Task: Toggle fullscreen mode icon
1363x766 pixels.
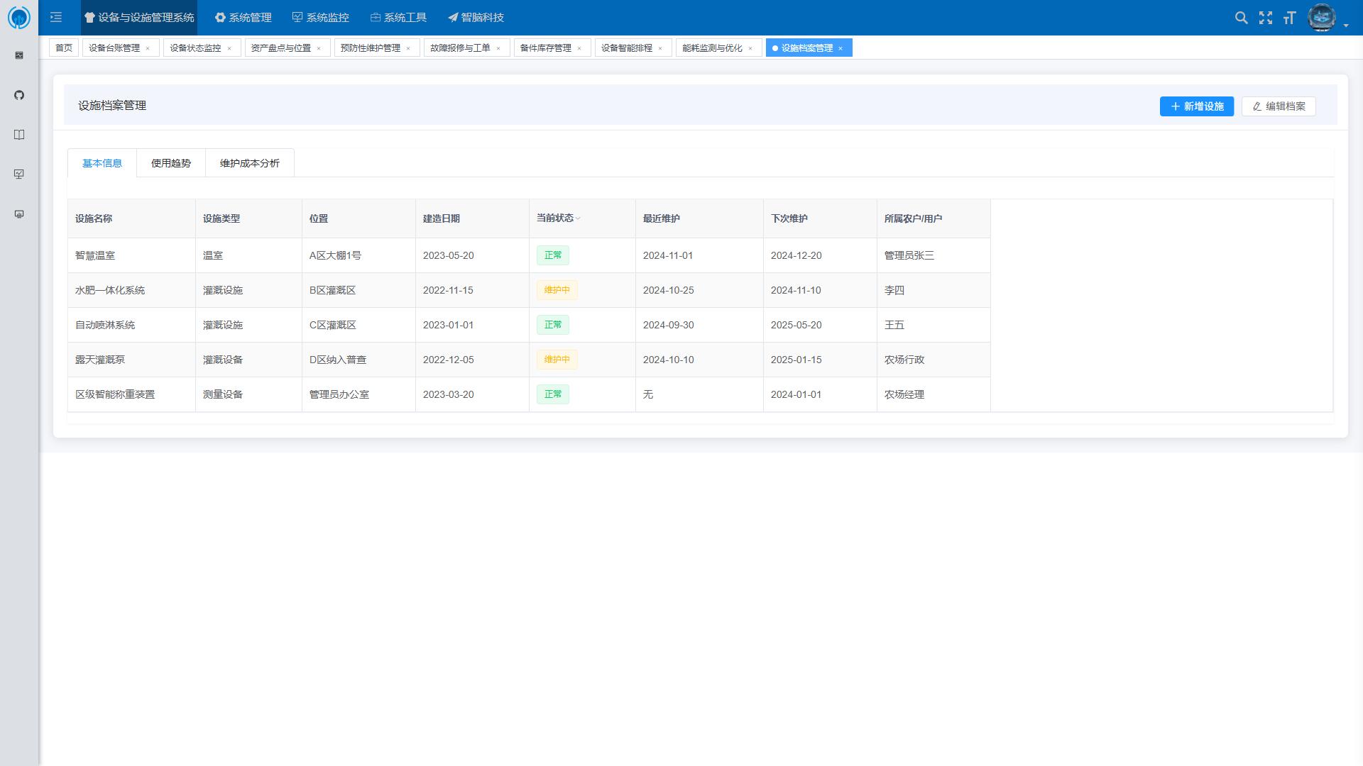Action: click(1265, 18)
